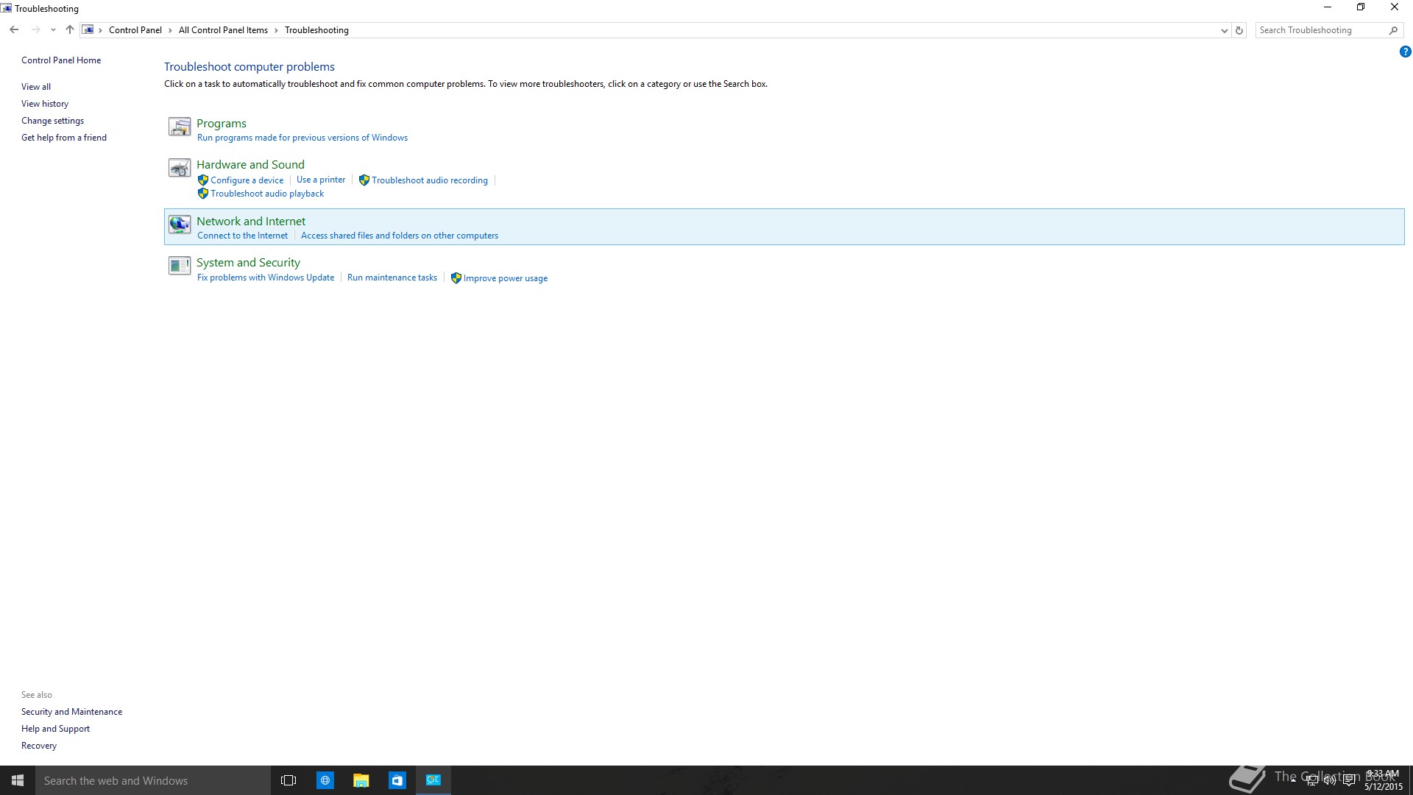This screenshot has width=1413, height=795.
Task: Open the Hardware and Sound category icon
Action: (x=180, y=168)
